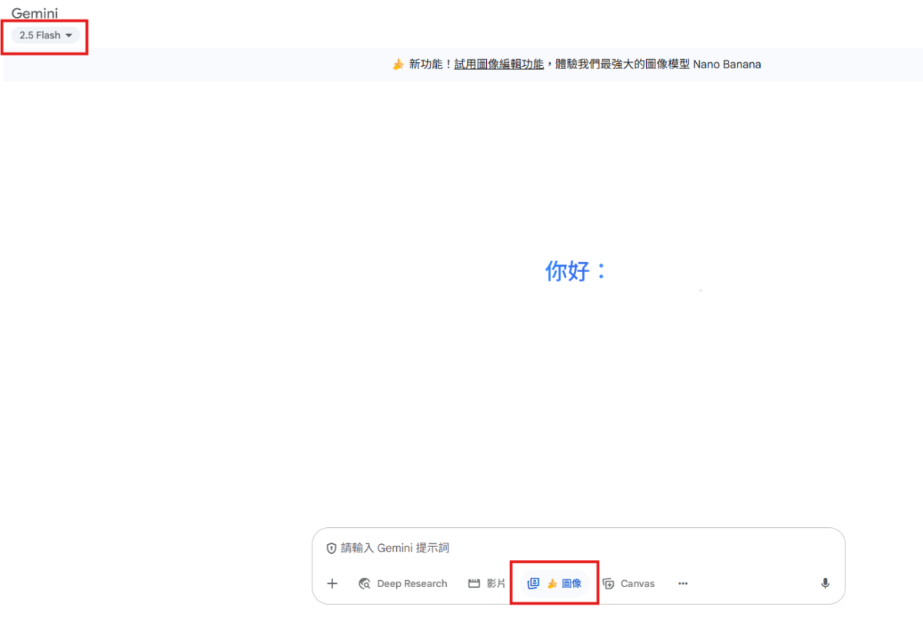Click the arrow next to 2.5 Flash
923x627 pixels.
pos(68,35)
